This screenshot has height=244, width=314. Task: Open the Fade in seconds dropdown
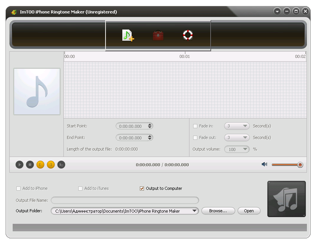pos(237,126)
